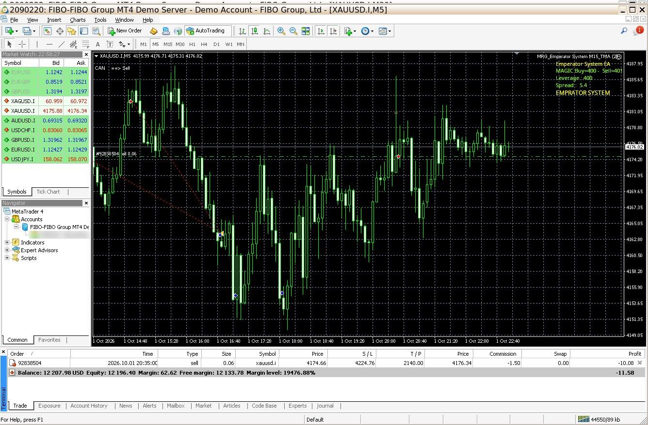Toggle chart shift icon
This screenshot has width=648, height=425.
[333, 31]
